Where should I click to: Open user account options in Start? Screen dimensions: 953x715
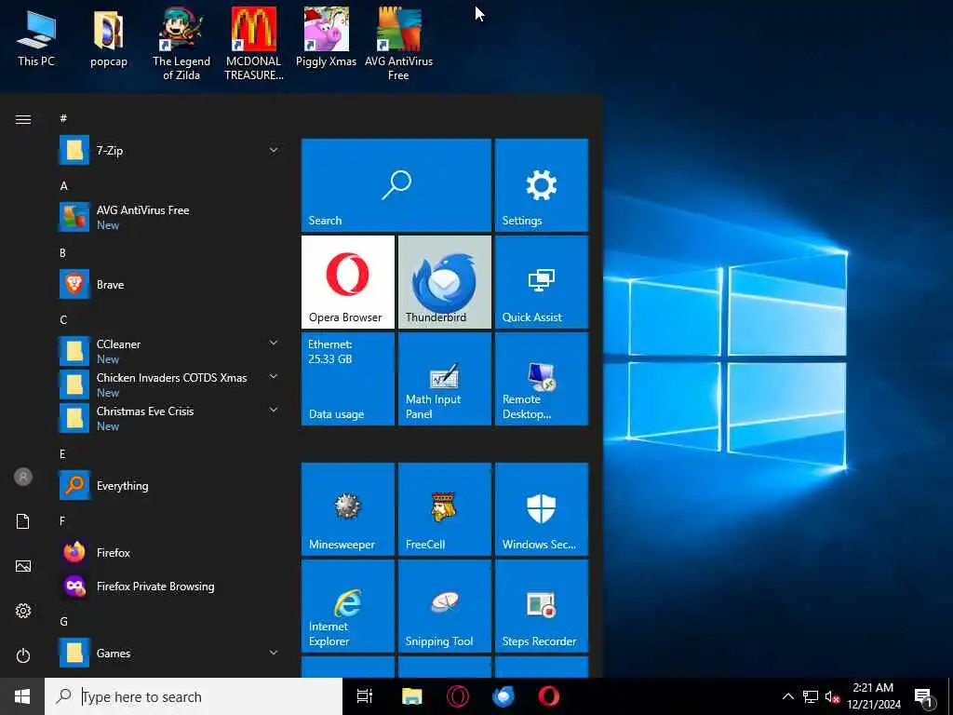coord(23,477)
